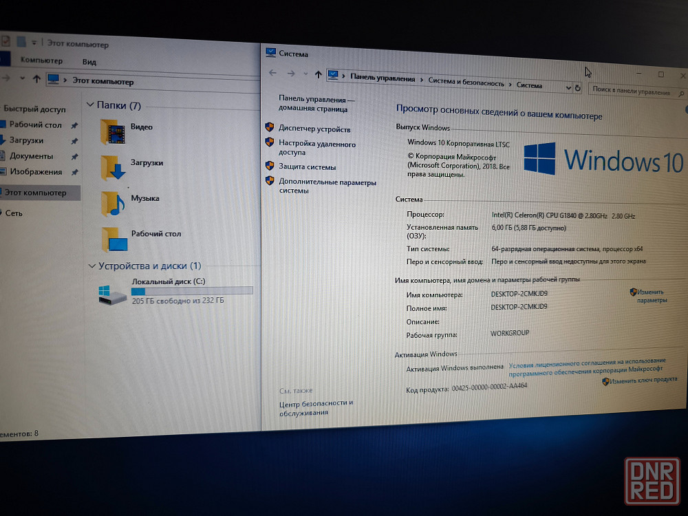Open the Загрузки folder icon
The height and width of the screenshot is (516, 688).
[x=114, y=167]
